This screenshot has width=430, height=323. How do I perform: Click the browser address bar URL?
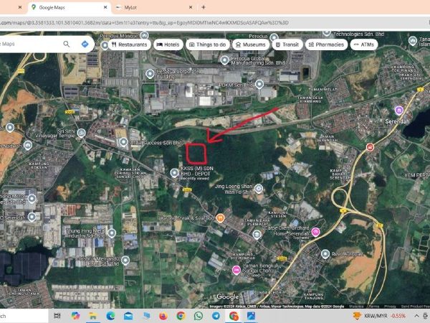click(144, 22)
